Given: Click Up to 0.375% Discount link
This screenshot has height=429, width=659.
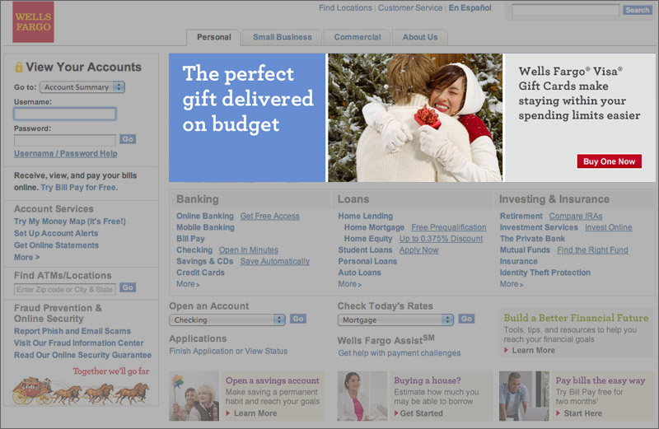Looking at the screenshot, I should pos(441,239).
